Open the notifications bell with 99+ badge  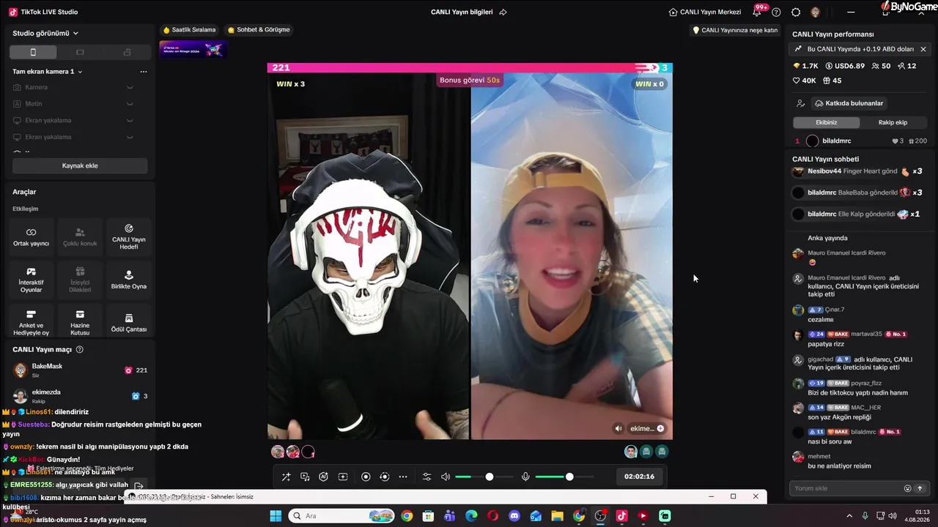(x=757, y=12)
